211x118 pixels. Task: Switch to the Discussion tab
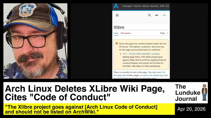tap(125, 33)
